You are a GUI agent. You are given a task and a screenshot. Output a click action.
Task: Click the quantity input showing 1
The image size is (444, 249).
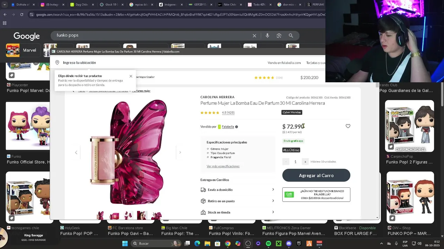click(295, 162)
